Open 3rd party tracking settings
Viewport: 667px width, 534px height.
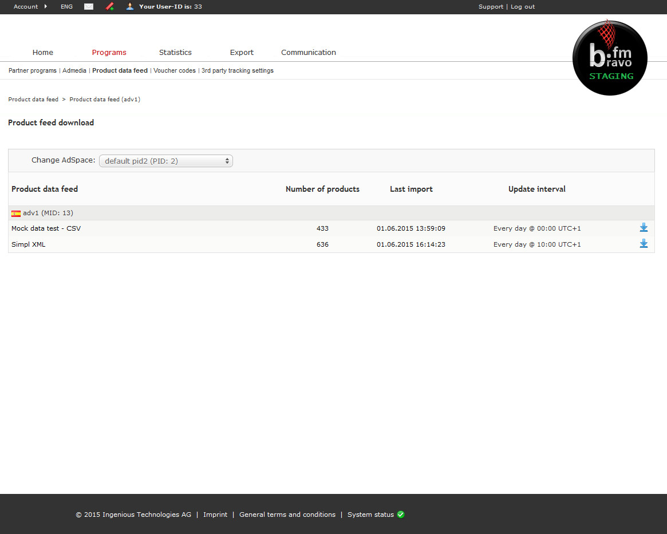click(238, 70)
